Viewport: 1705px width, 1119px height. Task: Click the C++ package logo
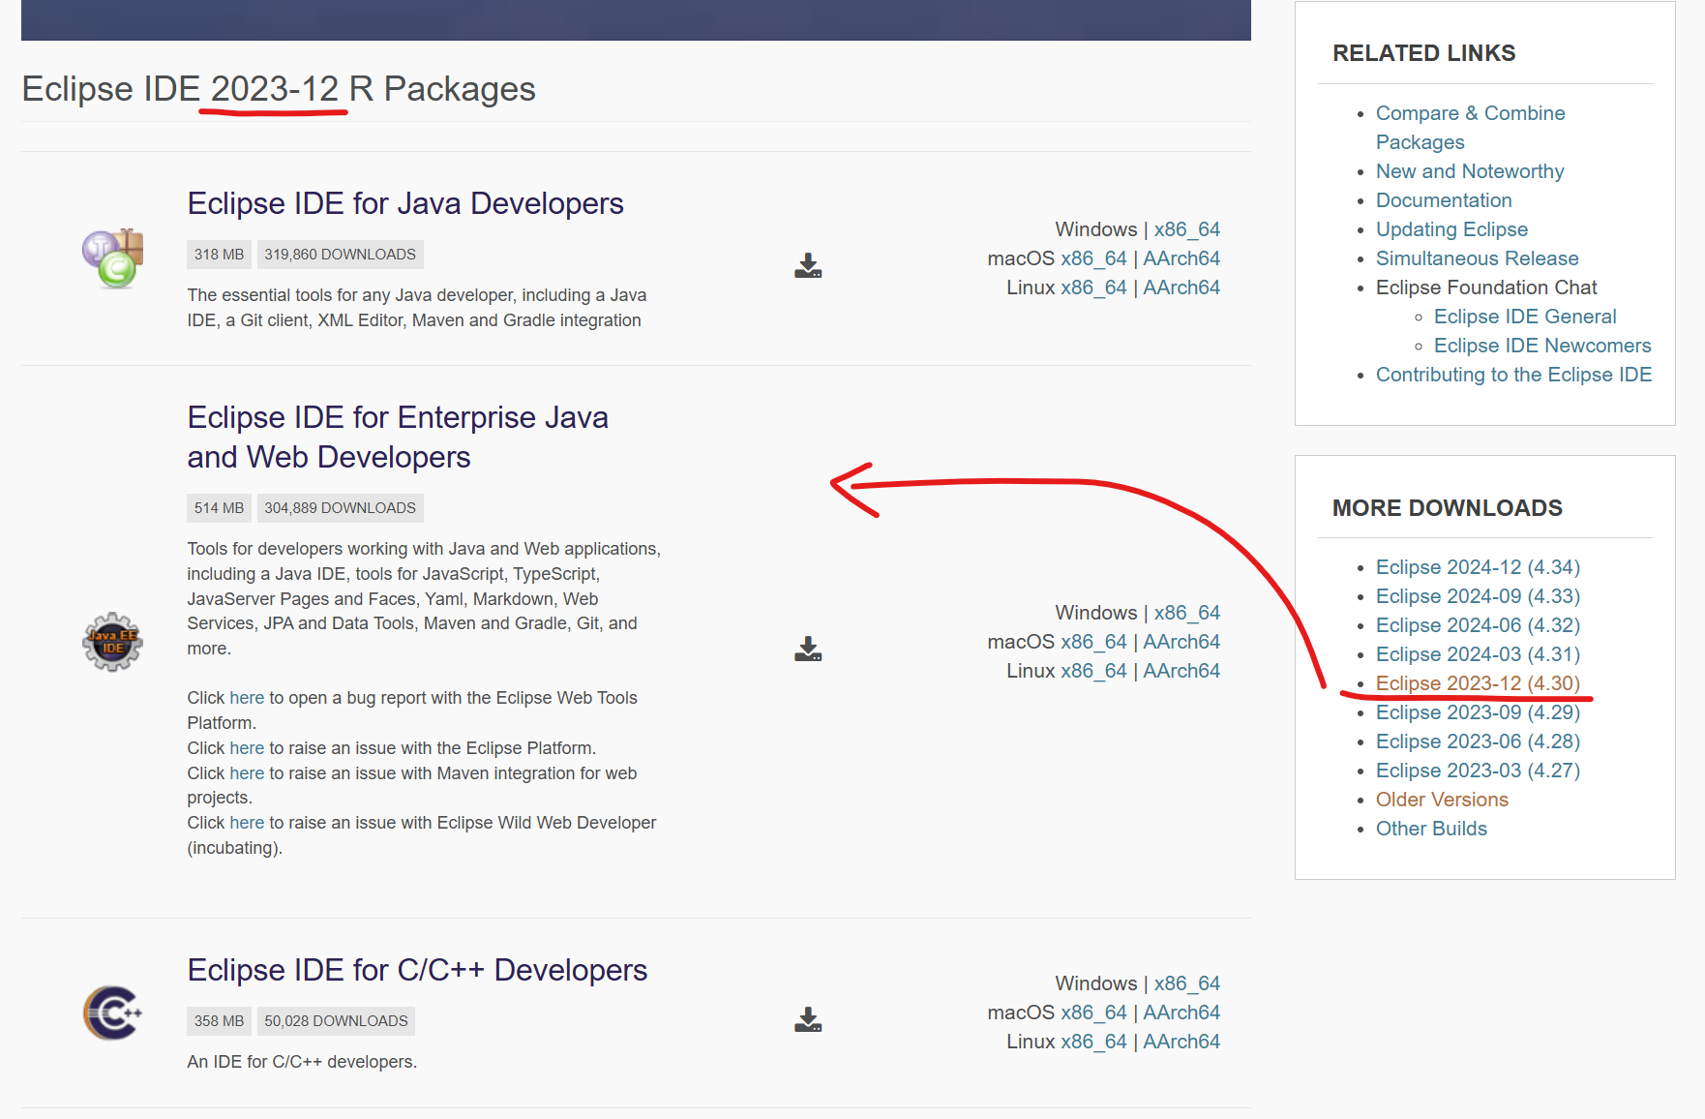tap(113, 1013)
